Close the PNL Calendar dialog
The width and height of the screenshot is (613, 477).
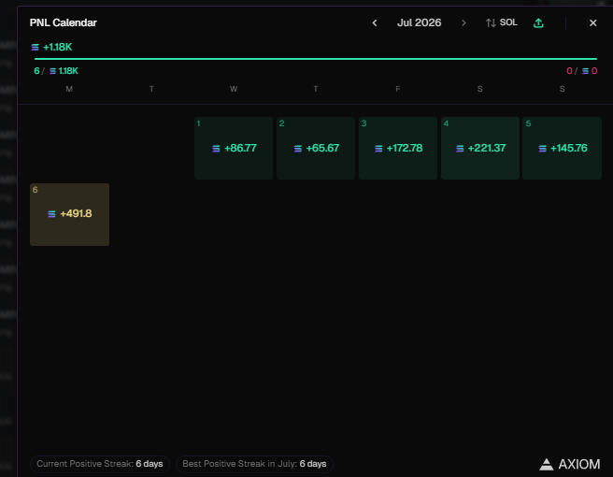pos(593,23)
